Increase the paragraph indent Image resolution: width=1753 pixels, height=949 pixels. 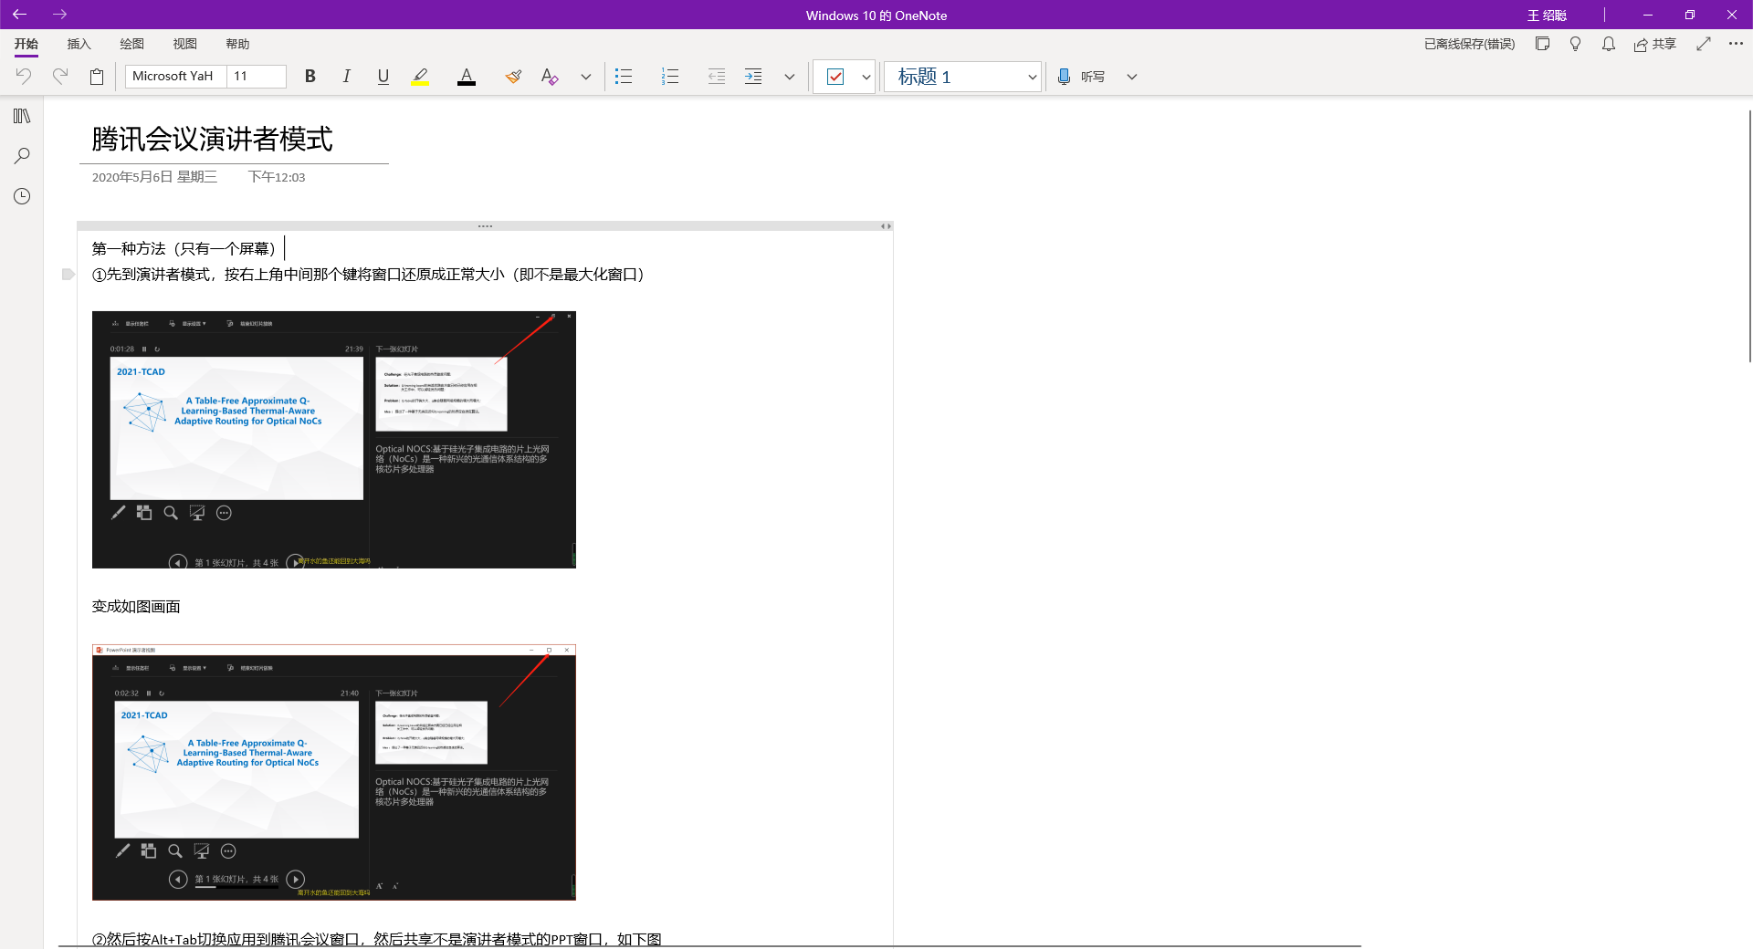point(753,77)
